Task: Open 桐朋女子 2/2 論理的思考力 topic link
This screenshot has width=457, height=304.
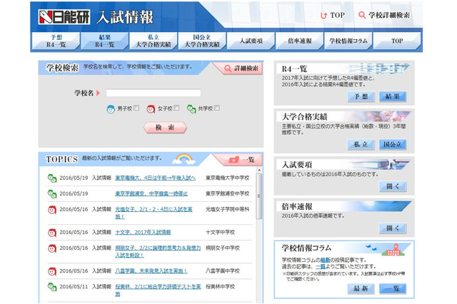Action: click(x=158, y=252)
